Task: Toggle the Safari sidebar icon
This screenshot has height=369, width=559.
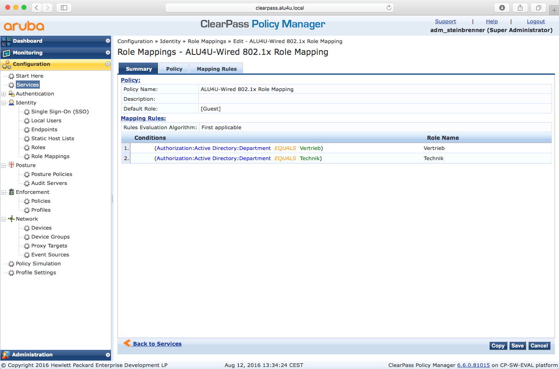Action: click(64, 8)
